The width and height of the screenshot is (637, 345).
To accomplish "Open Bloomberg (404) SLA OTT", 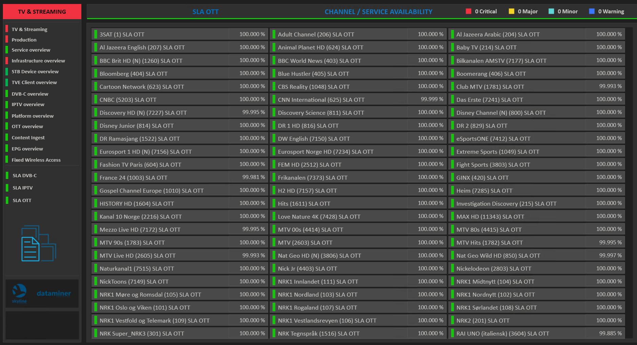I will click(x=180, y=73).
